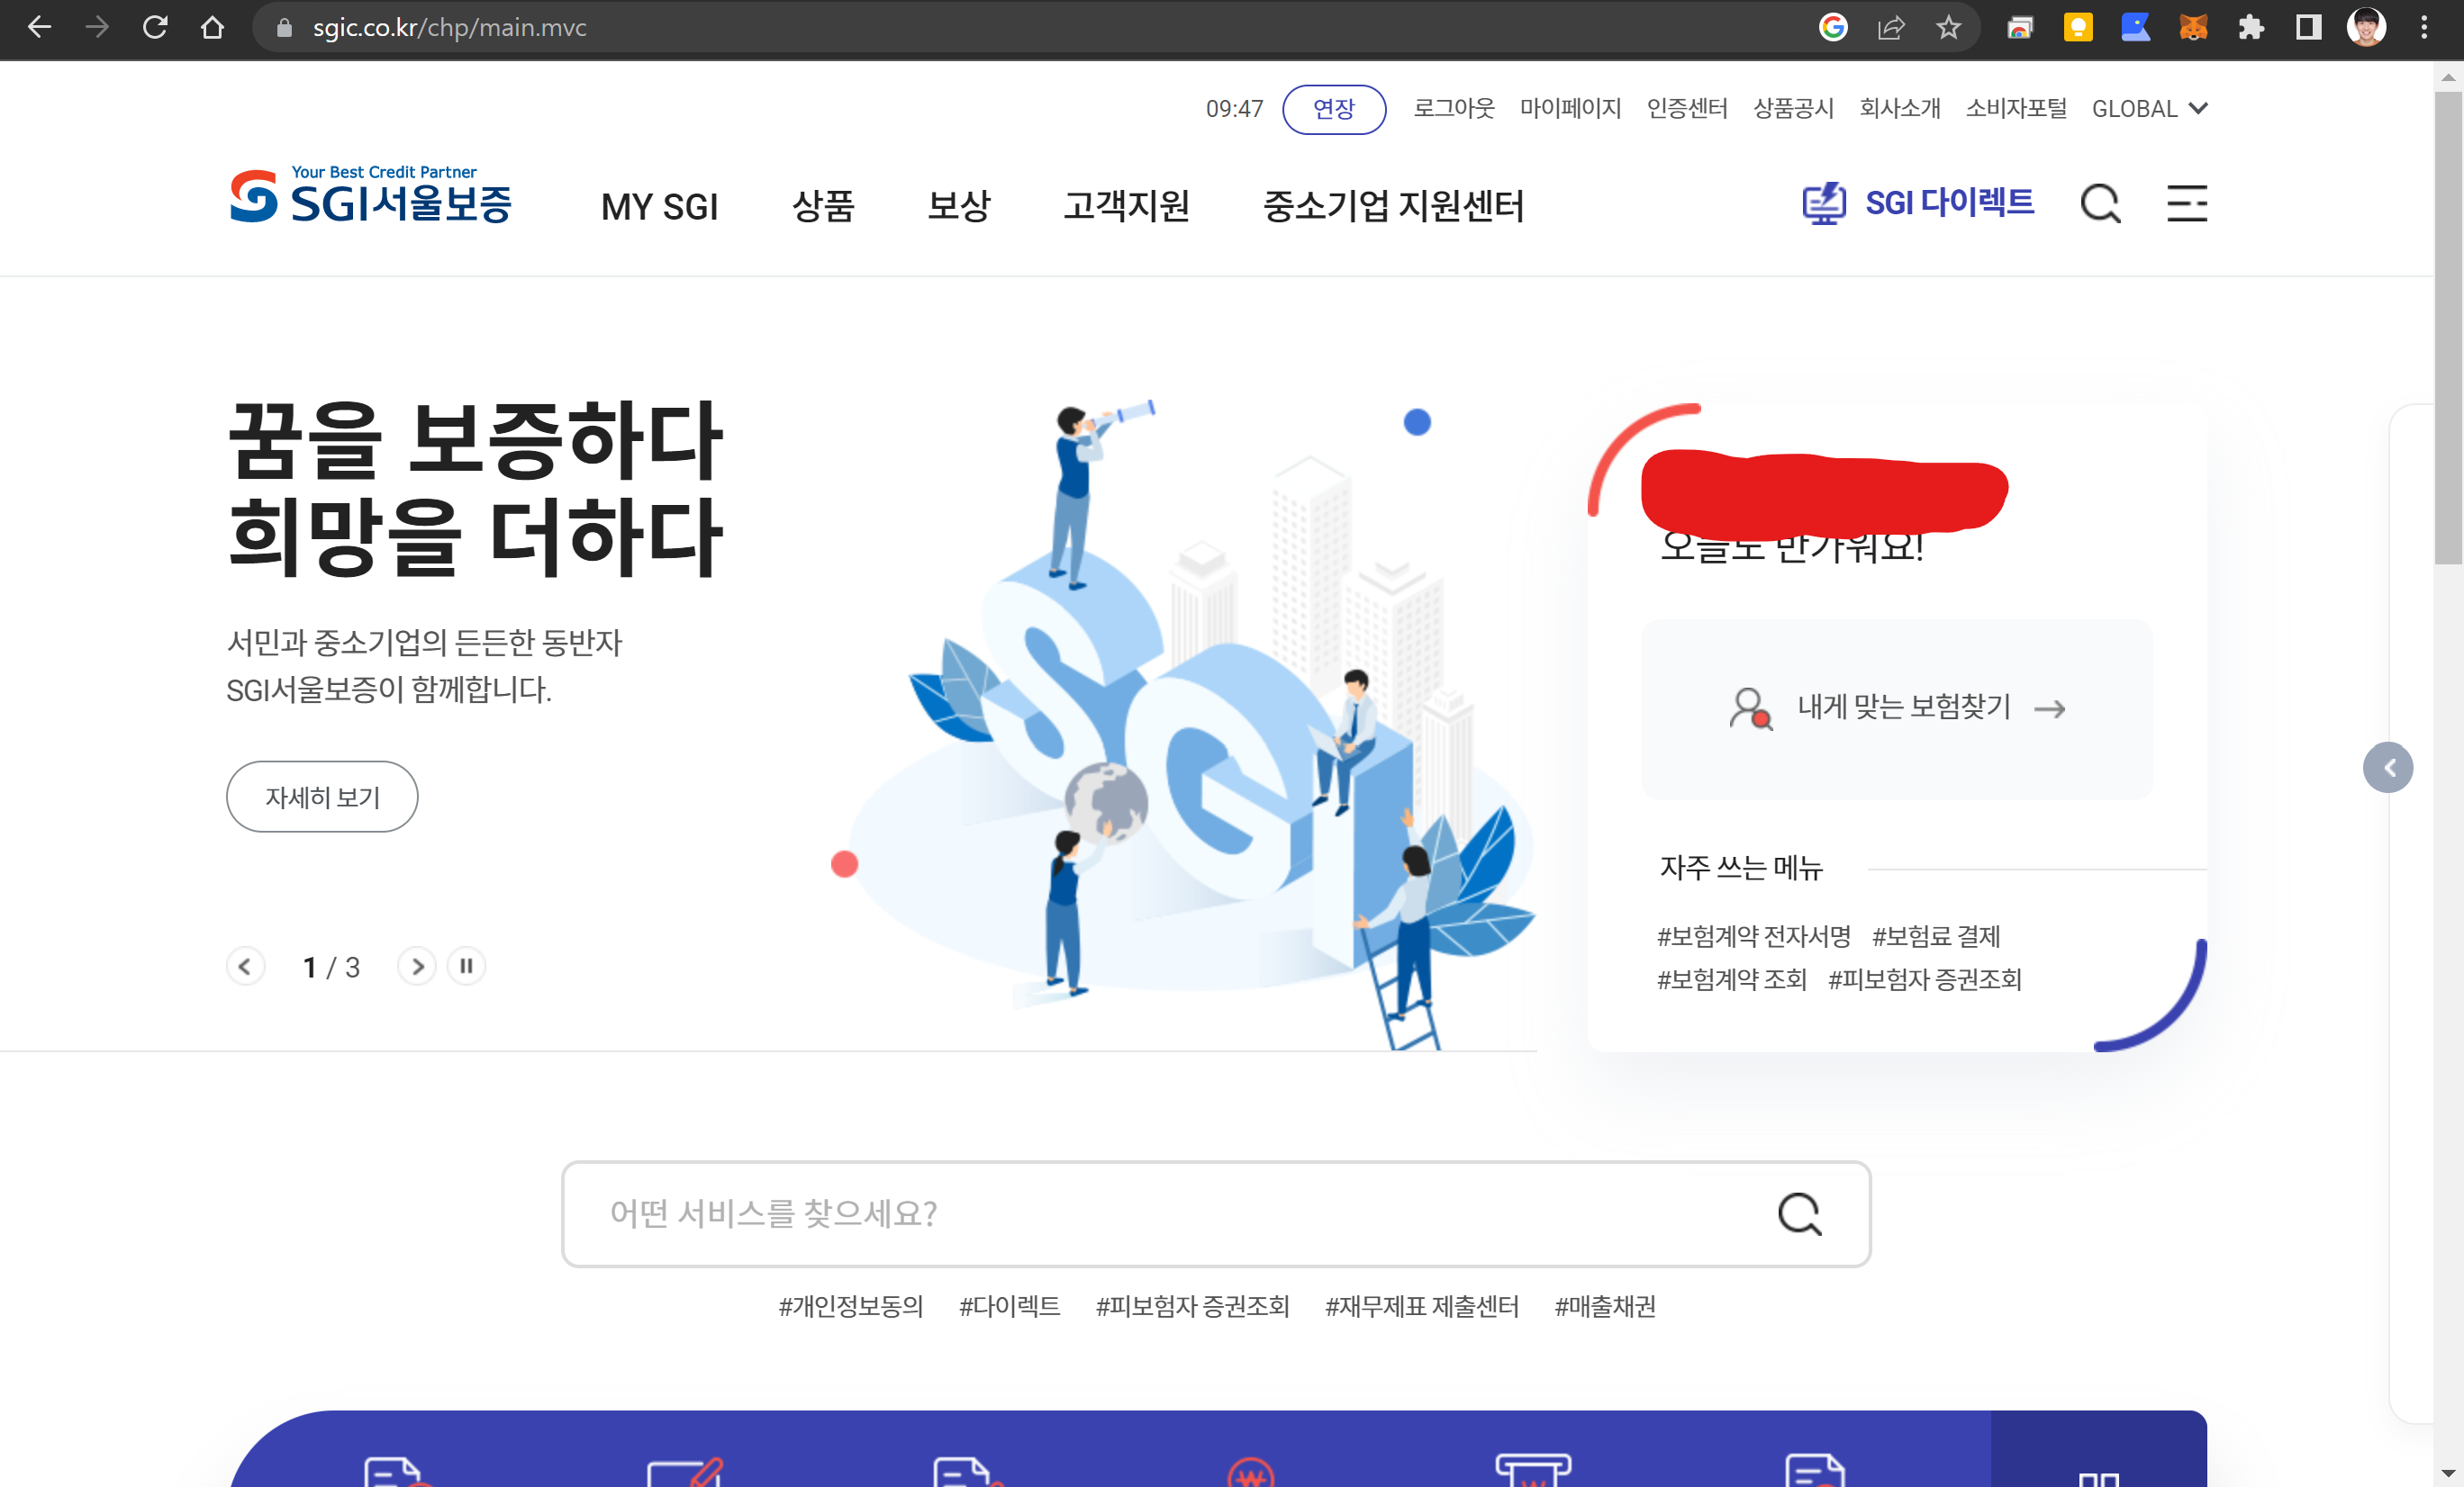This screenshot has height=1487, width=2464.
Task: Open the 상품 menu
Action: 823,207
